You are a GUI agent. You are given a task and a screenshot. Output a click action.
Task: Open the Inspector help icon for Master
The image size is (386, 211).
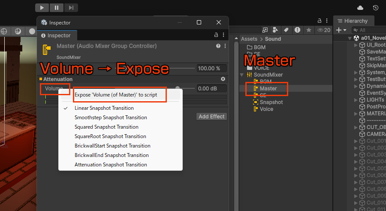pyautogui.click(x=218, y=46)
